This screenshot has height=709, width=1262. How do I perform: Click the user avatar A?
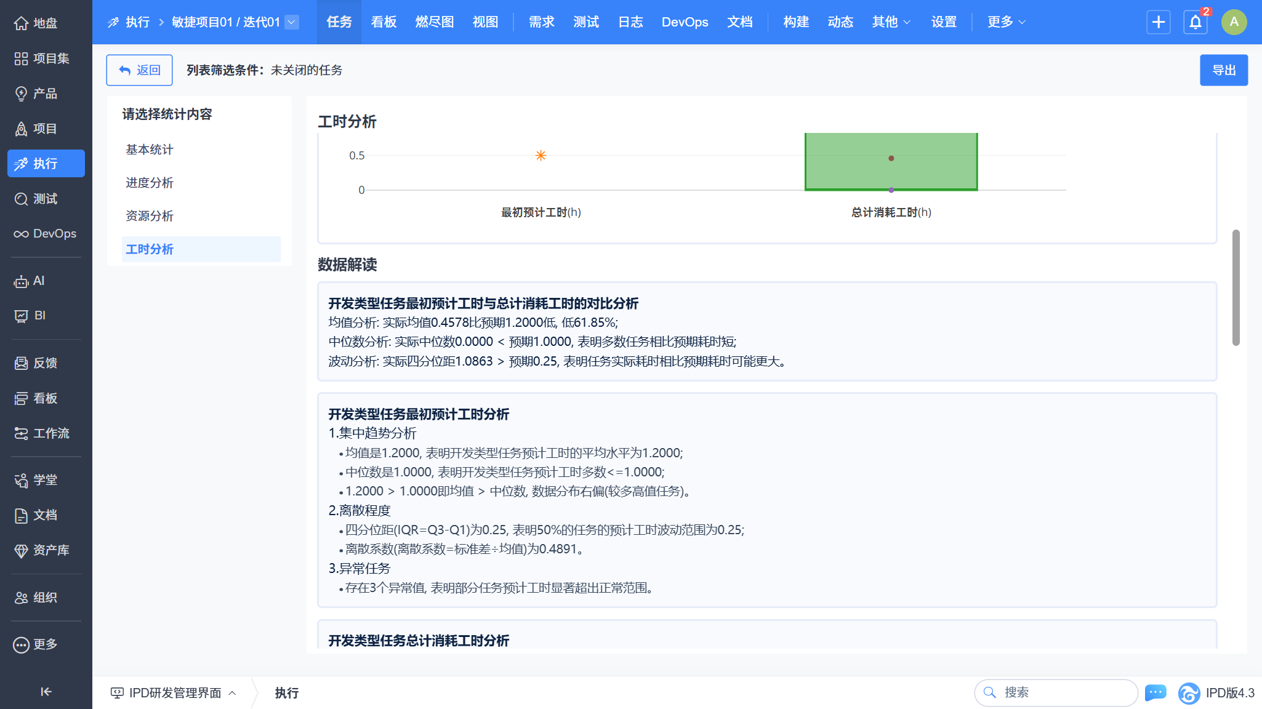pyautogui.click(x=1234, y=22)
